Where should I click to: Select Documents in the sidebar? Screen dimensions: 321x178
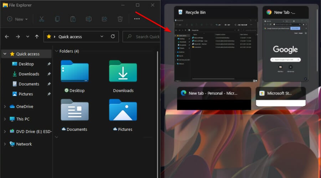pyautogui.click(x=29, y=84)
